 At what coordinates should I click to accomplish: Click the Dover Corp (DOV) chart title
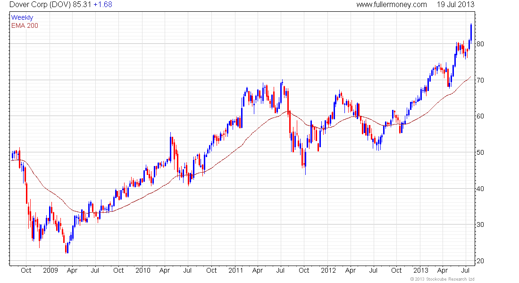(40, 5)
